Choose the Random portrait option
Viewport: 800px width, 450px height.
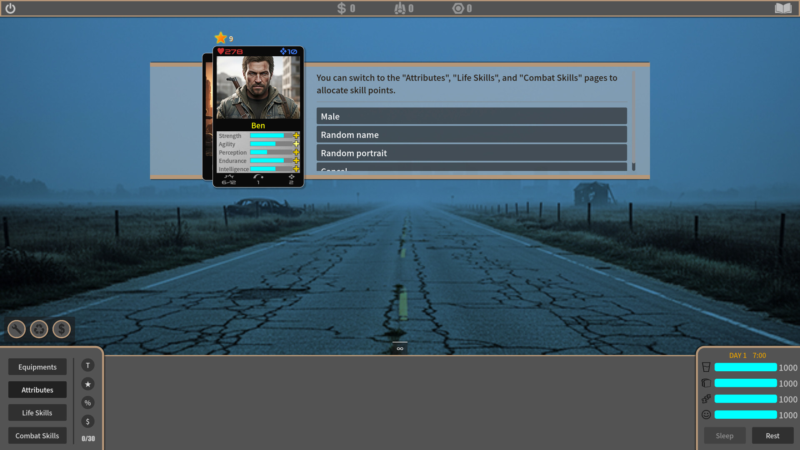pyautogui.click(x=471, y=152)
